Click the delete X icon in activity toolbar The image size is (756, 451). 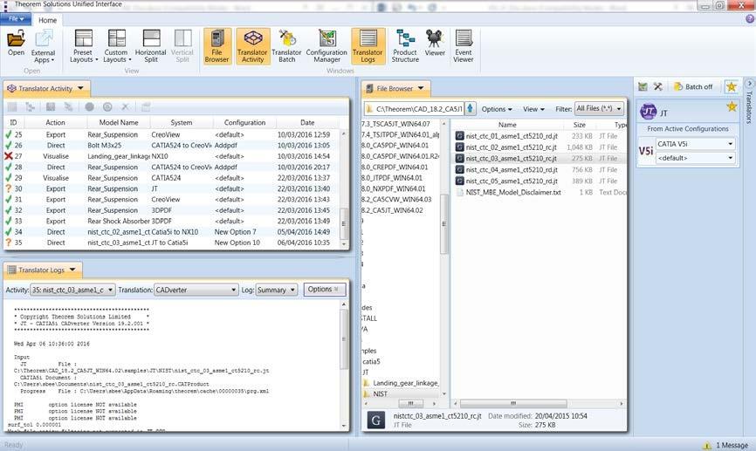pos(126,107)
